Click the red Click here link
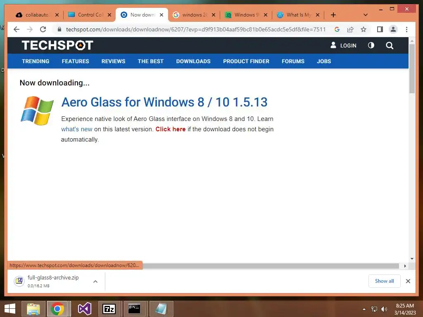Screen dimensions: 423x317 pos(171,129)
